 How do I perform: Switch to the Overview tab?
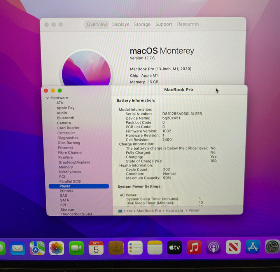click(x=96, y=24)
